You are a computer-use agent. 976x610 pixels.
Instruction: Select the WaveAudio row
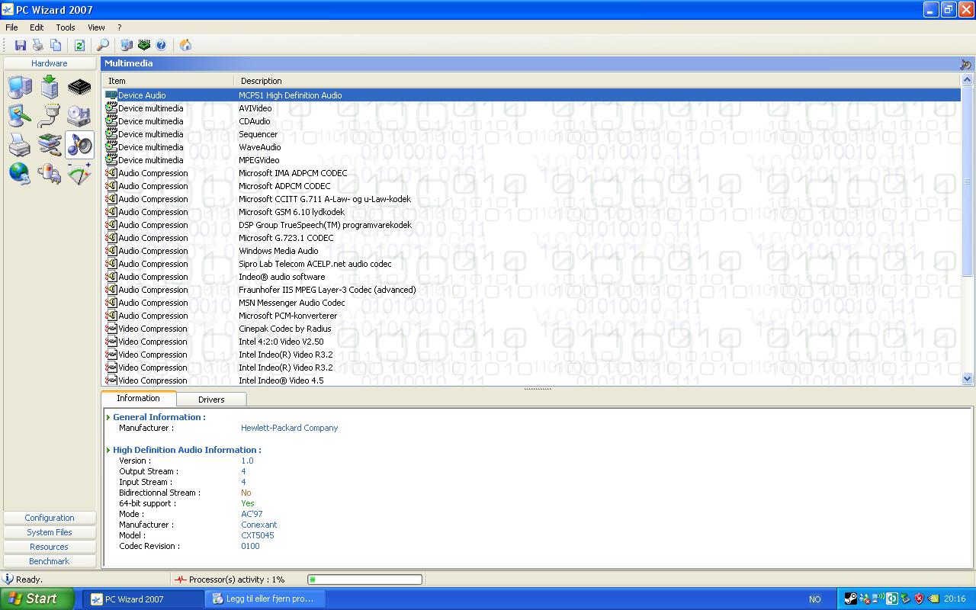click(531, 147)
